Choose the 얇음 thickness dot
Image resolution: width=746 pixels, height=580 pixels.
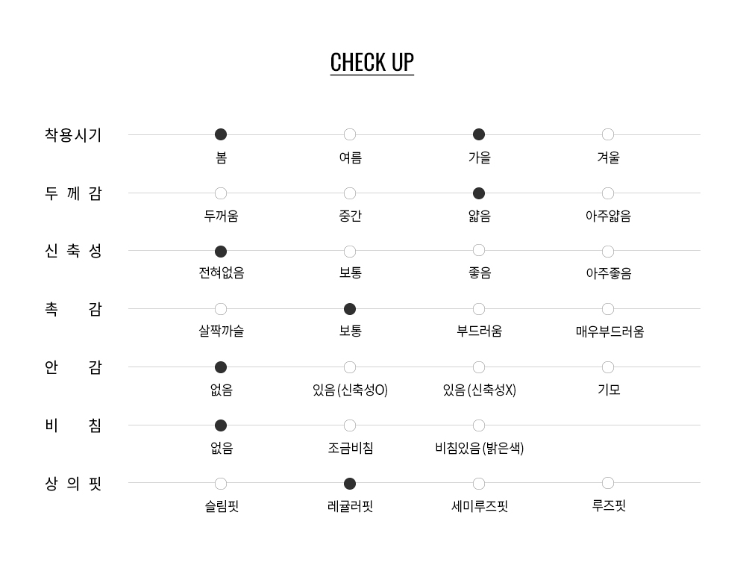click(x=479, y=193)
